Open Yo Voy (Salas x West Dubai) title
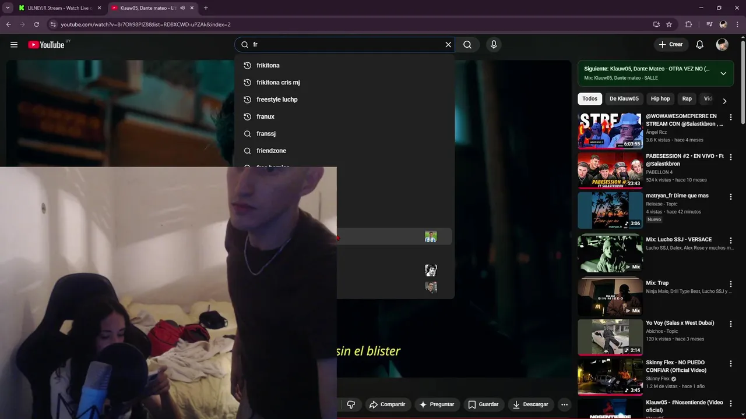The image size is (746, 419). click(x=680, y=323)
